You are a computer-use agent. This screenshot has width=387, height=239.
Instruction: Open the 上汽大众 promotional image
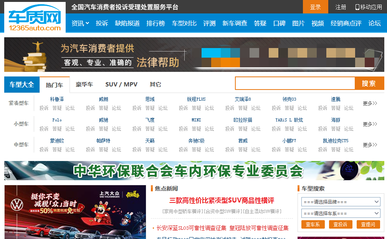point(75,212)
